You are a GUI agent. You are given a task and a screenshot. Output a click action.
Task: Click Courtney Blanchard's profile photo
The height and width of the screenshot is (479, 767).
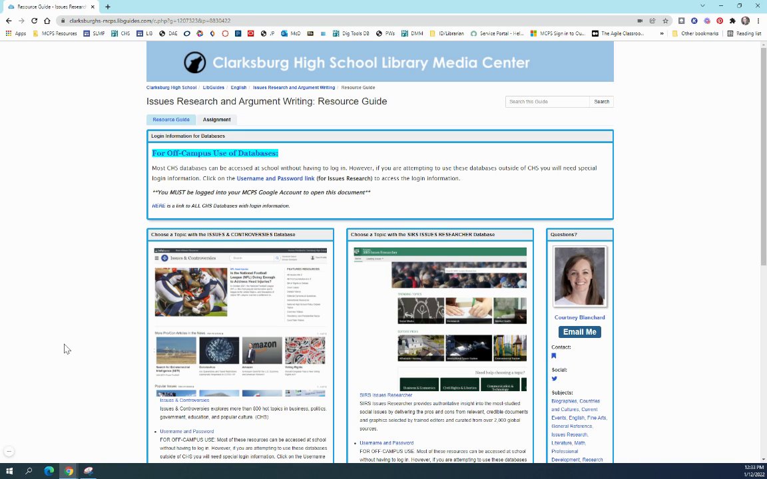(x=580, y=277)
